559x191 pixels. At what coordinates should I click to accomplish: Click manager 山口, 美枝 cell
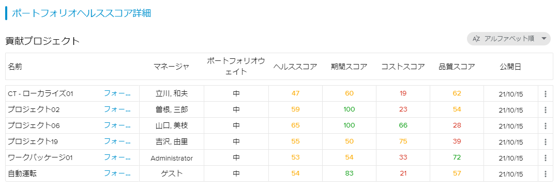click(172, 125)
